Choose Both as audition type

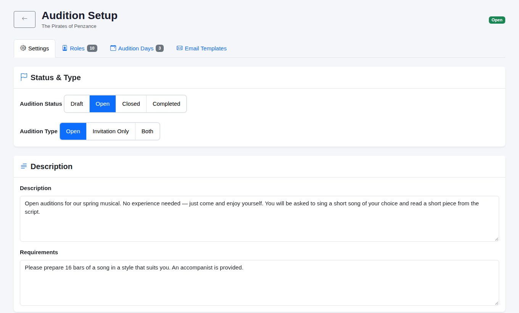pyautogui.click(x=147, y=131)
